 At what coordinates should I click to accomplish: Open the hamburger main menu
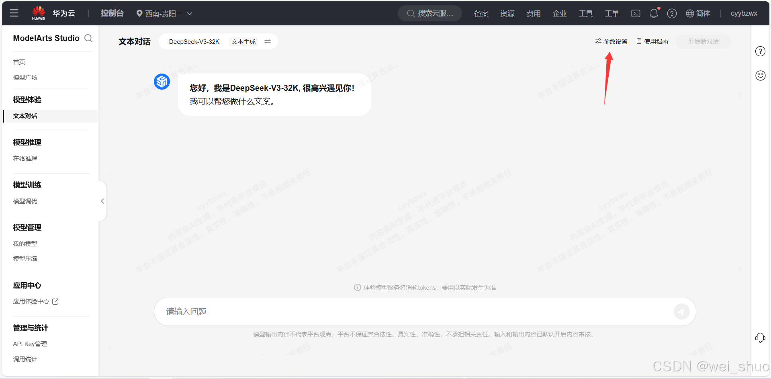14,13
